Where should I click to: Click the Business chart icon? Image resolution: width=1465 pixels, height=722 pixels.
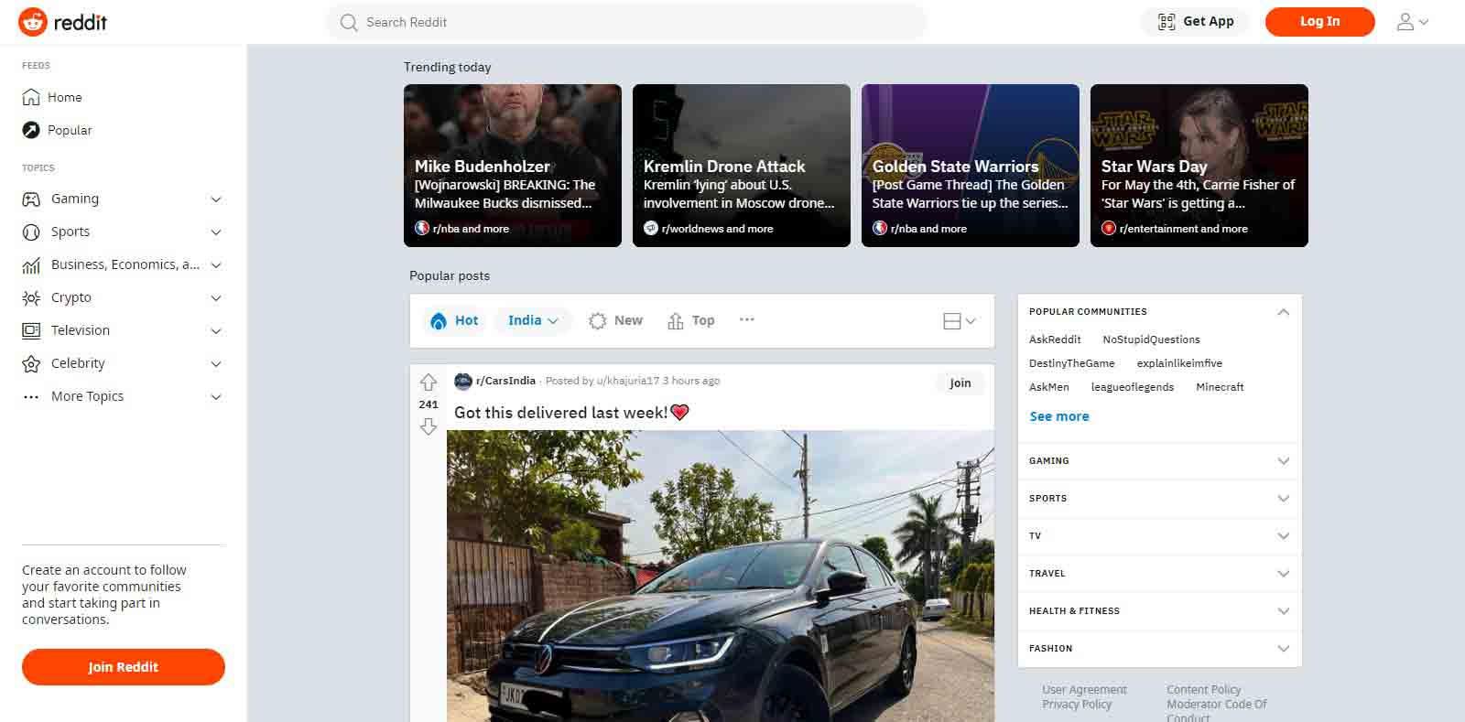click(31, 265)
